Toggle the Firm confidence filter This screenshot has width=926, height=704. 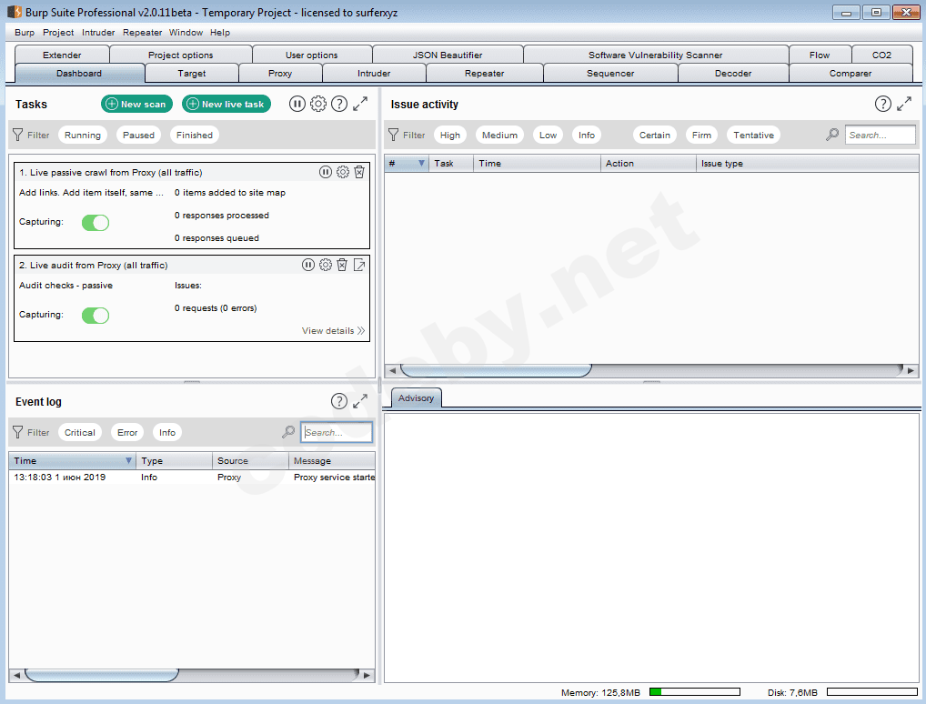[701, 135]
